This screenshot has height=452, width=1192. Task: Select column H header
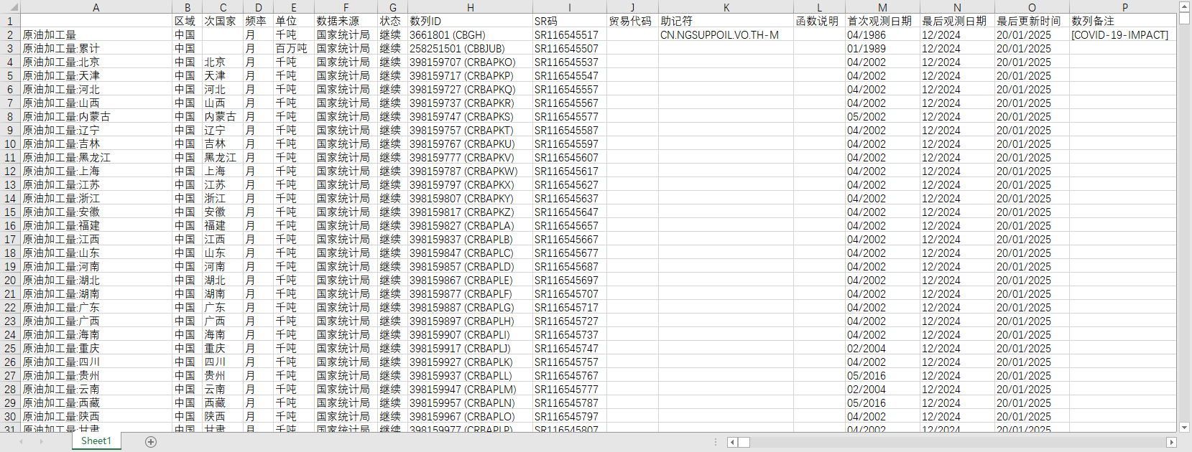pyautogui.click(x=470, y=7)
